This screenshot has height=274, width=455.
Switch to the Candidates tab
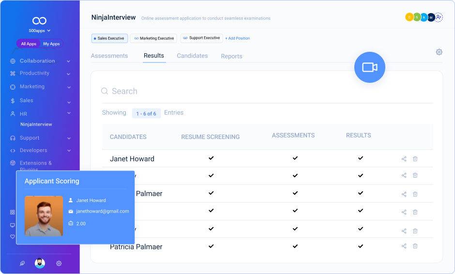click(192, 56)
